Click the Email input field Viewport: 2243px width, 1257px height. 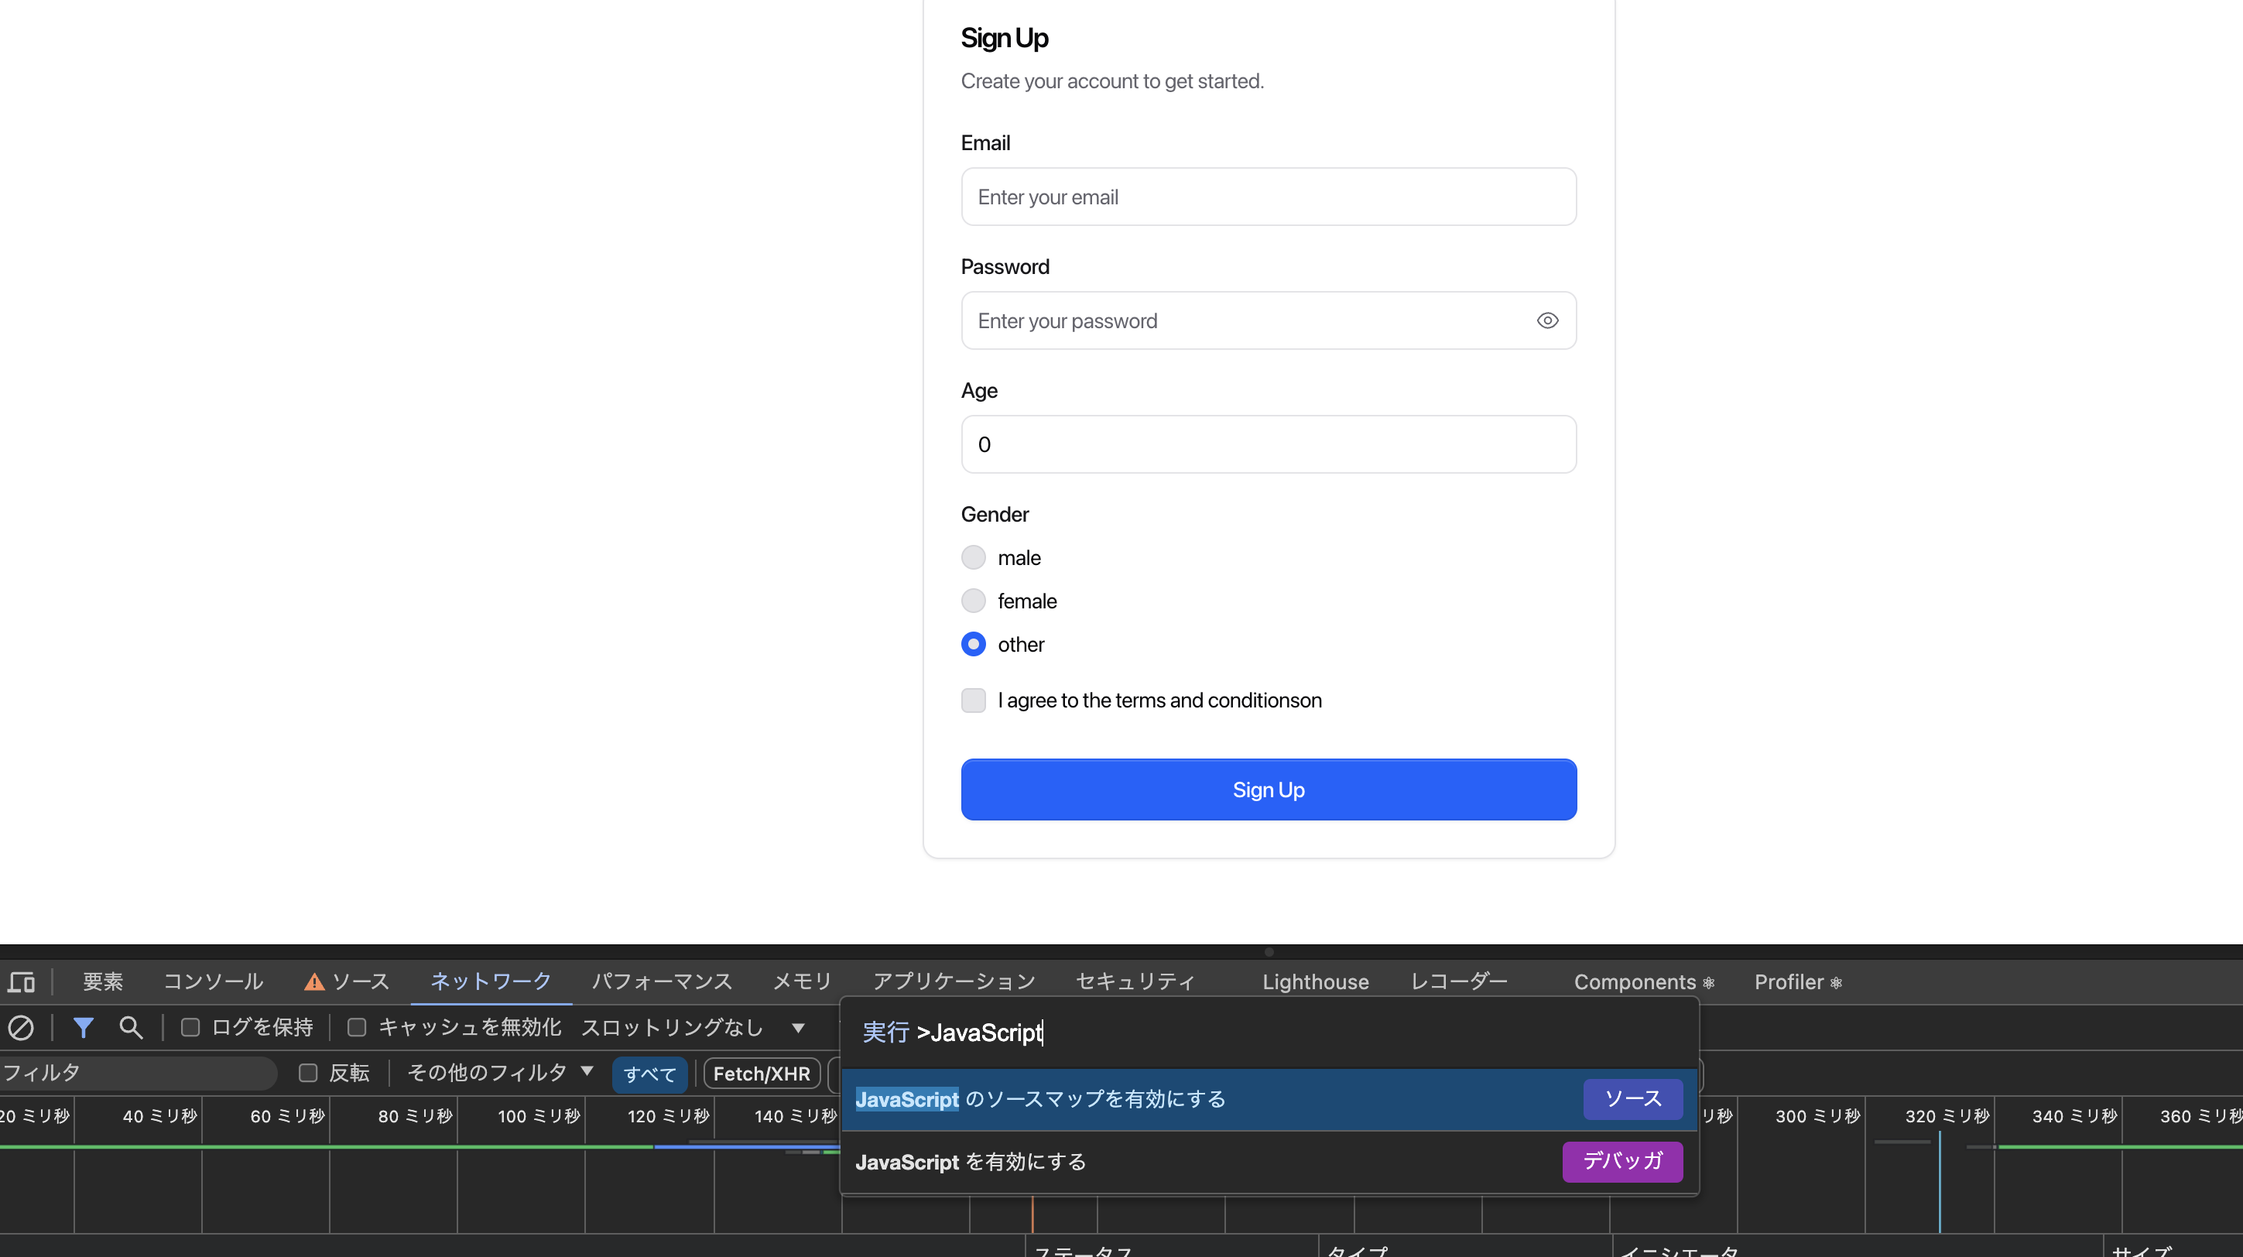pos(1268,197)
